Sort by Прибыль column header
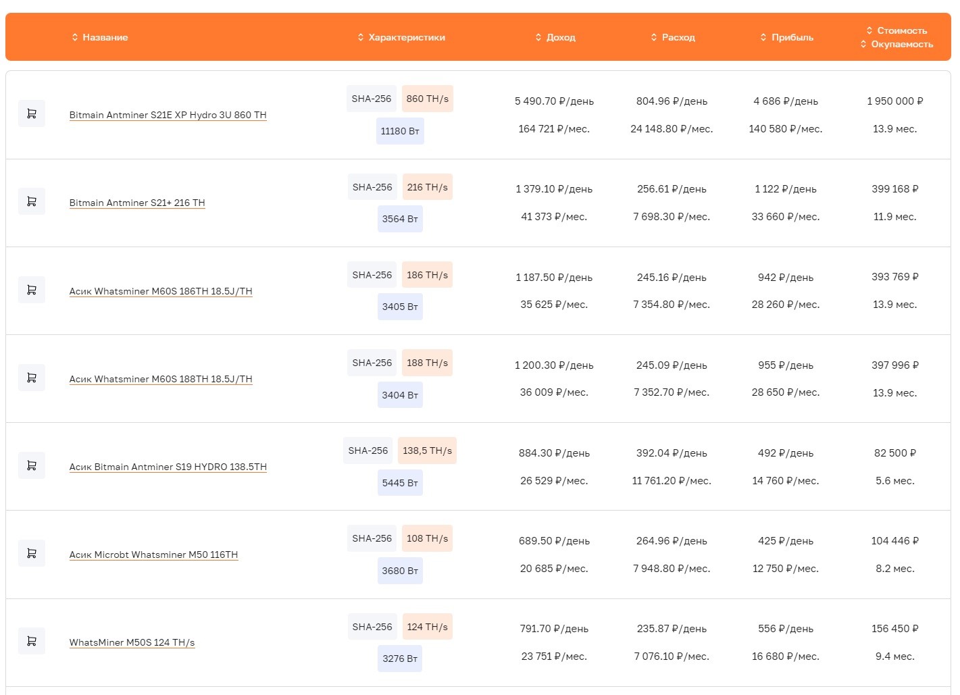Viewport: 960px width, 695px height. click(x=787, y=37)
